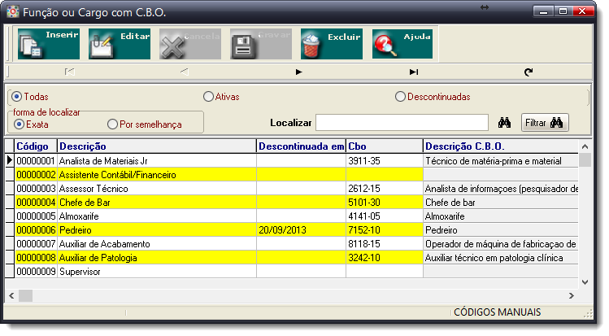Go to previous record arrow
This screenshot has height=336, width=609.
pos(185,72)
